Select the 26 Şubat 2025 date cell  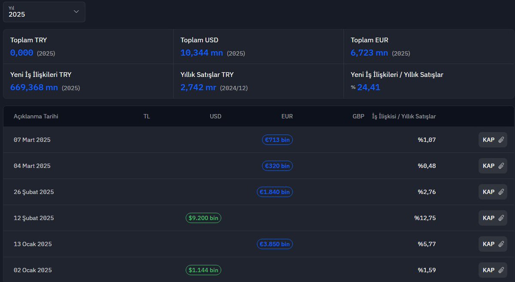tap(34, 192)
